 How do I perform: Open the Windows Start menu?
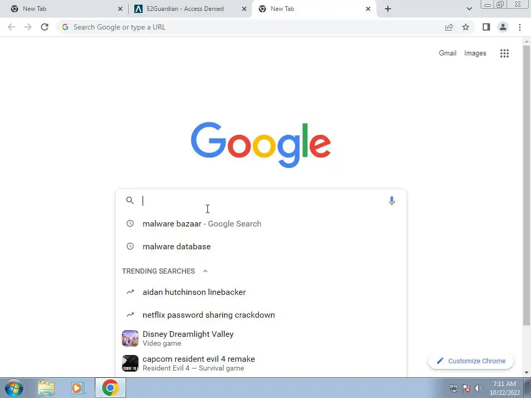point(14,388)
